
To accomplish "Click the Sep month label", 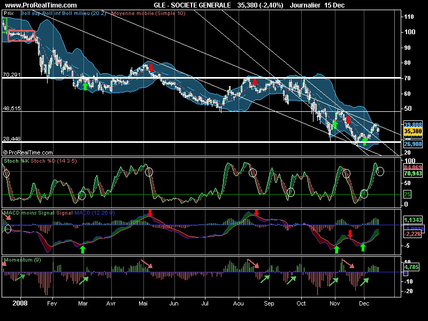I will [x=269, y=303].
